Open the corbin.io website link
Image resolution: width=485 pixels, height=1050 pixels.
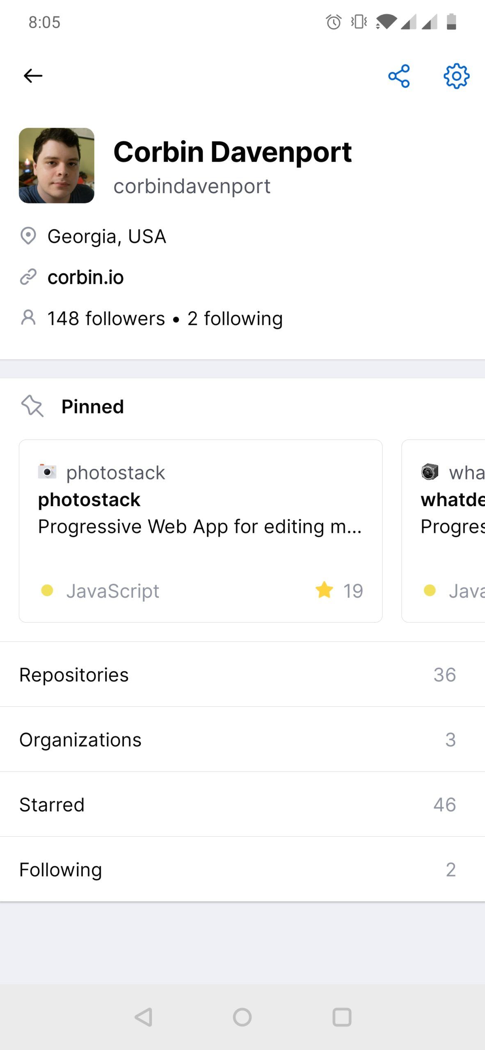[x=85, y=277]
